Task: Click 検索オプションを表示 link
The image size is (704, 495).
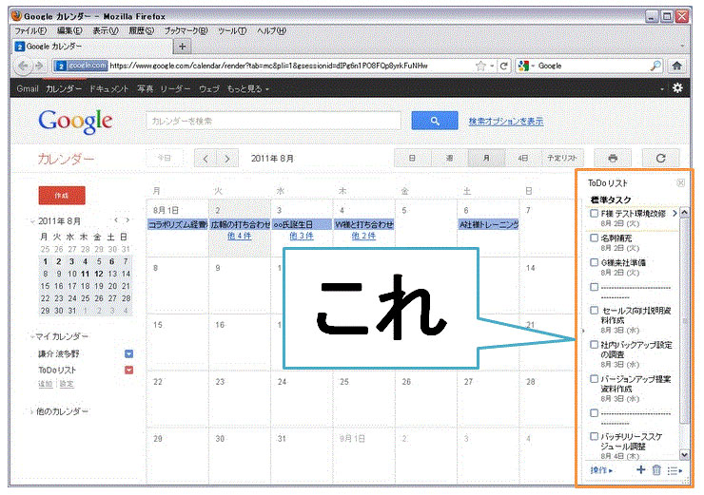Action: point(506,121)
